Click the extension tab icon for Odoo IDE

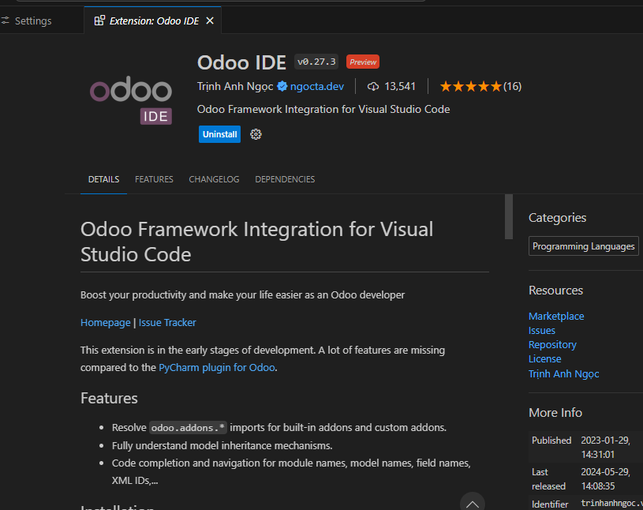pos(99,21)
